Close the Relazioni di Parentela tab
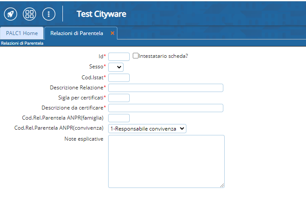Image resolution: width=306 pixels, height=216 pixels. pos(113,33)
